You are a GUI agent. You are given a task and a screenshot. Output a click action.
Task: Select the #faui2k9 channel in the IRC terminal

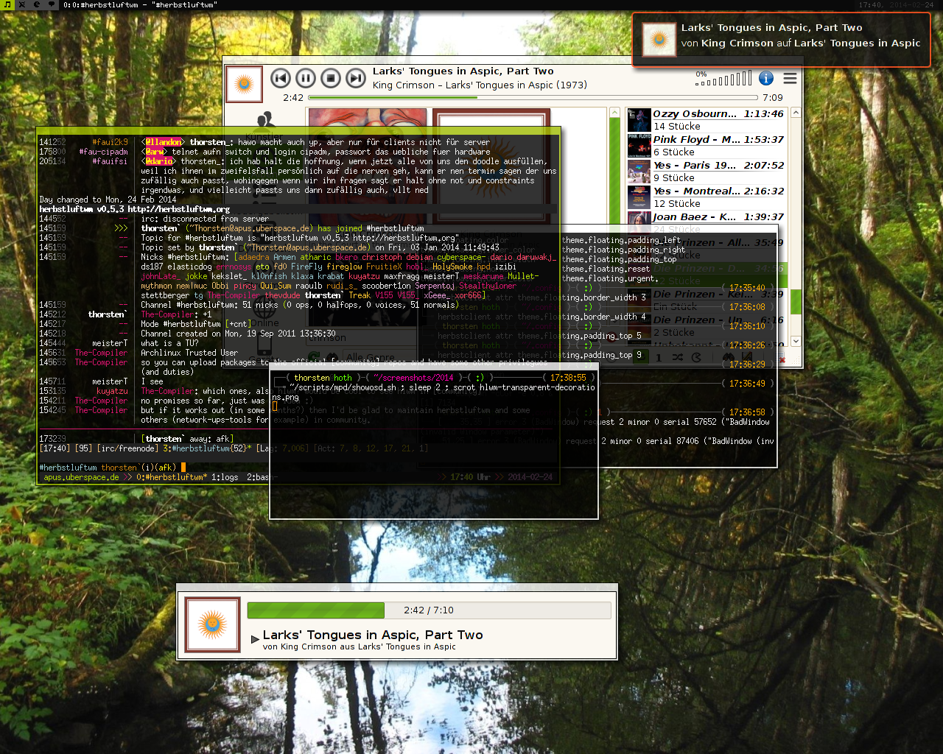click(x=111, y=142)
